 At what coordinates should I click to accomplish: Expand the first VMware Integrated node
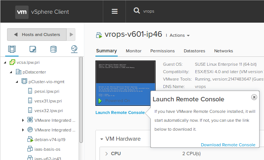[x=23, y=120]
